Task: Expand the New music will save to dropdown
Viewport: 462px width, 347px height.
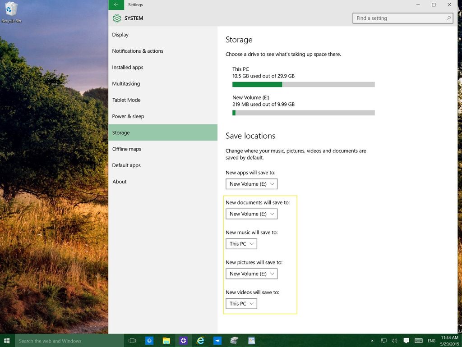Action: point(241,243)
